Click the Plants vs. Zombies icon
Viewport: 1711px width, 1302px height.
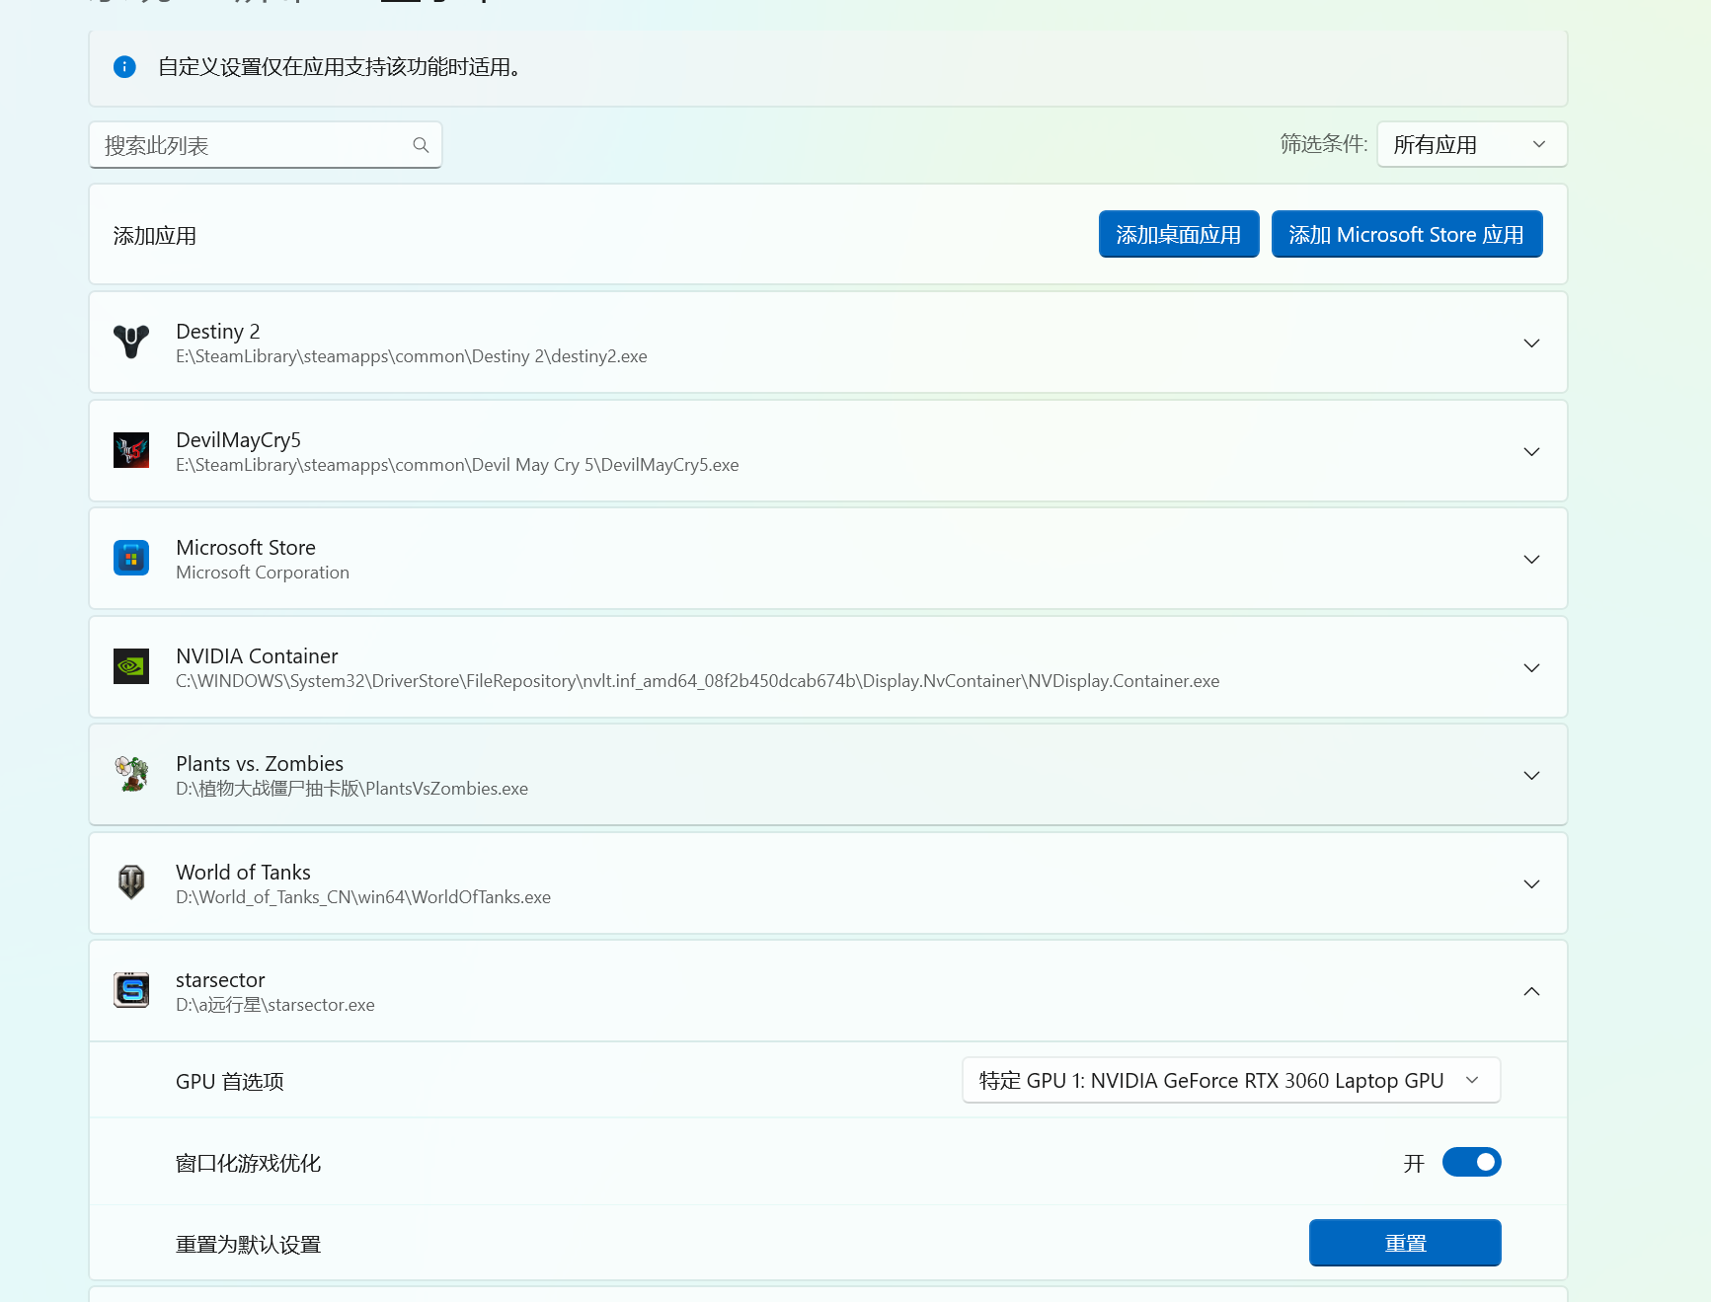131,775
